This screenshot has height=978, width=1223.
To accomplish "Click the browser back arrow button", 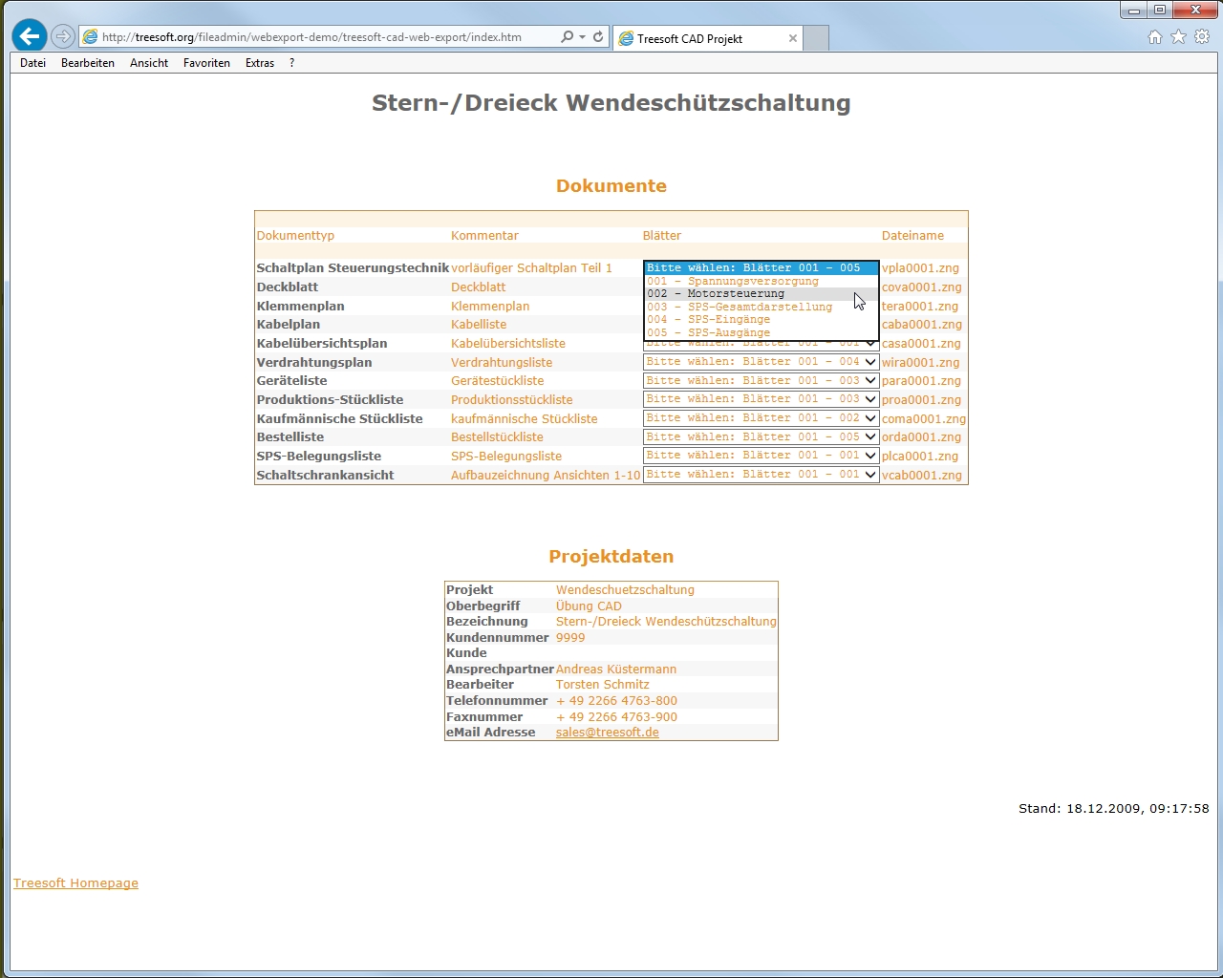I will (30, 36).
